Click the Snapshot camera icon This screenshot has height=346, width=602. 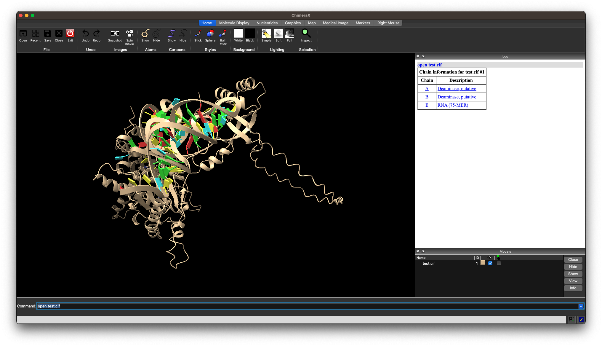[x=115, y=33]
